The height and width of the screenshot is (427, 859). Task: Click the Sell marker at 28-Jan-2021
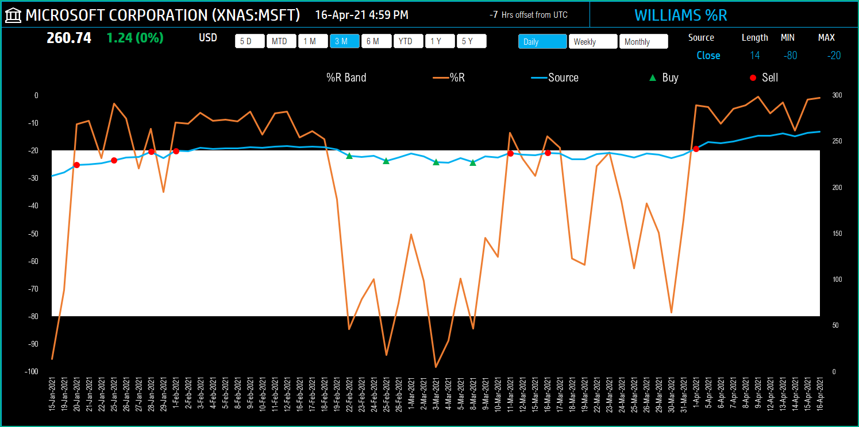click(151, 152)
